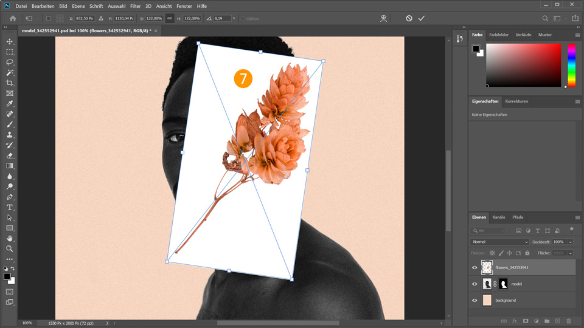Create a new layer button
The image size is (584, 328).
[x=558, y=321]
